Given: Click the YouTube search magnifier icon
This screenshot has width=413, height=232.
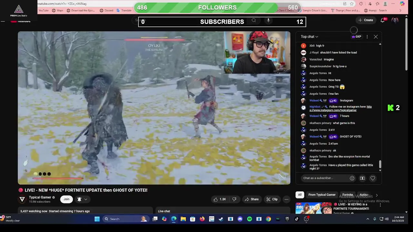Looking at the screenshot, I should [x=254, y=20].
